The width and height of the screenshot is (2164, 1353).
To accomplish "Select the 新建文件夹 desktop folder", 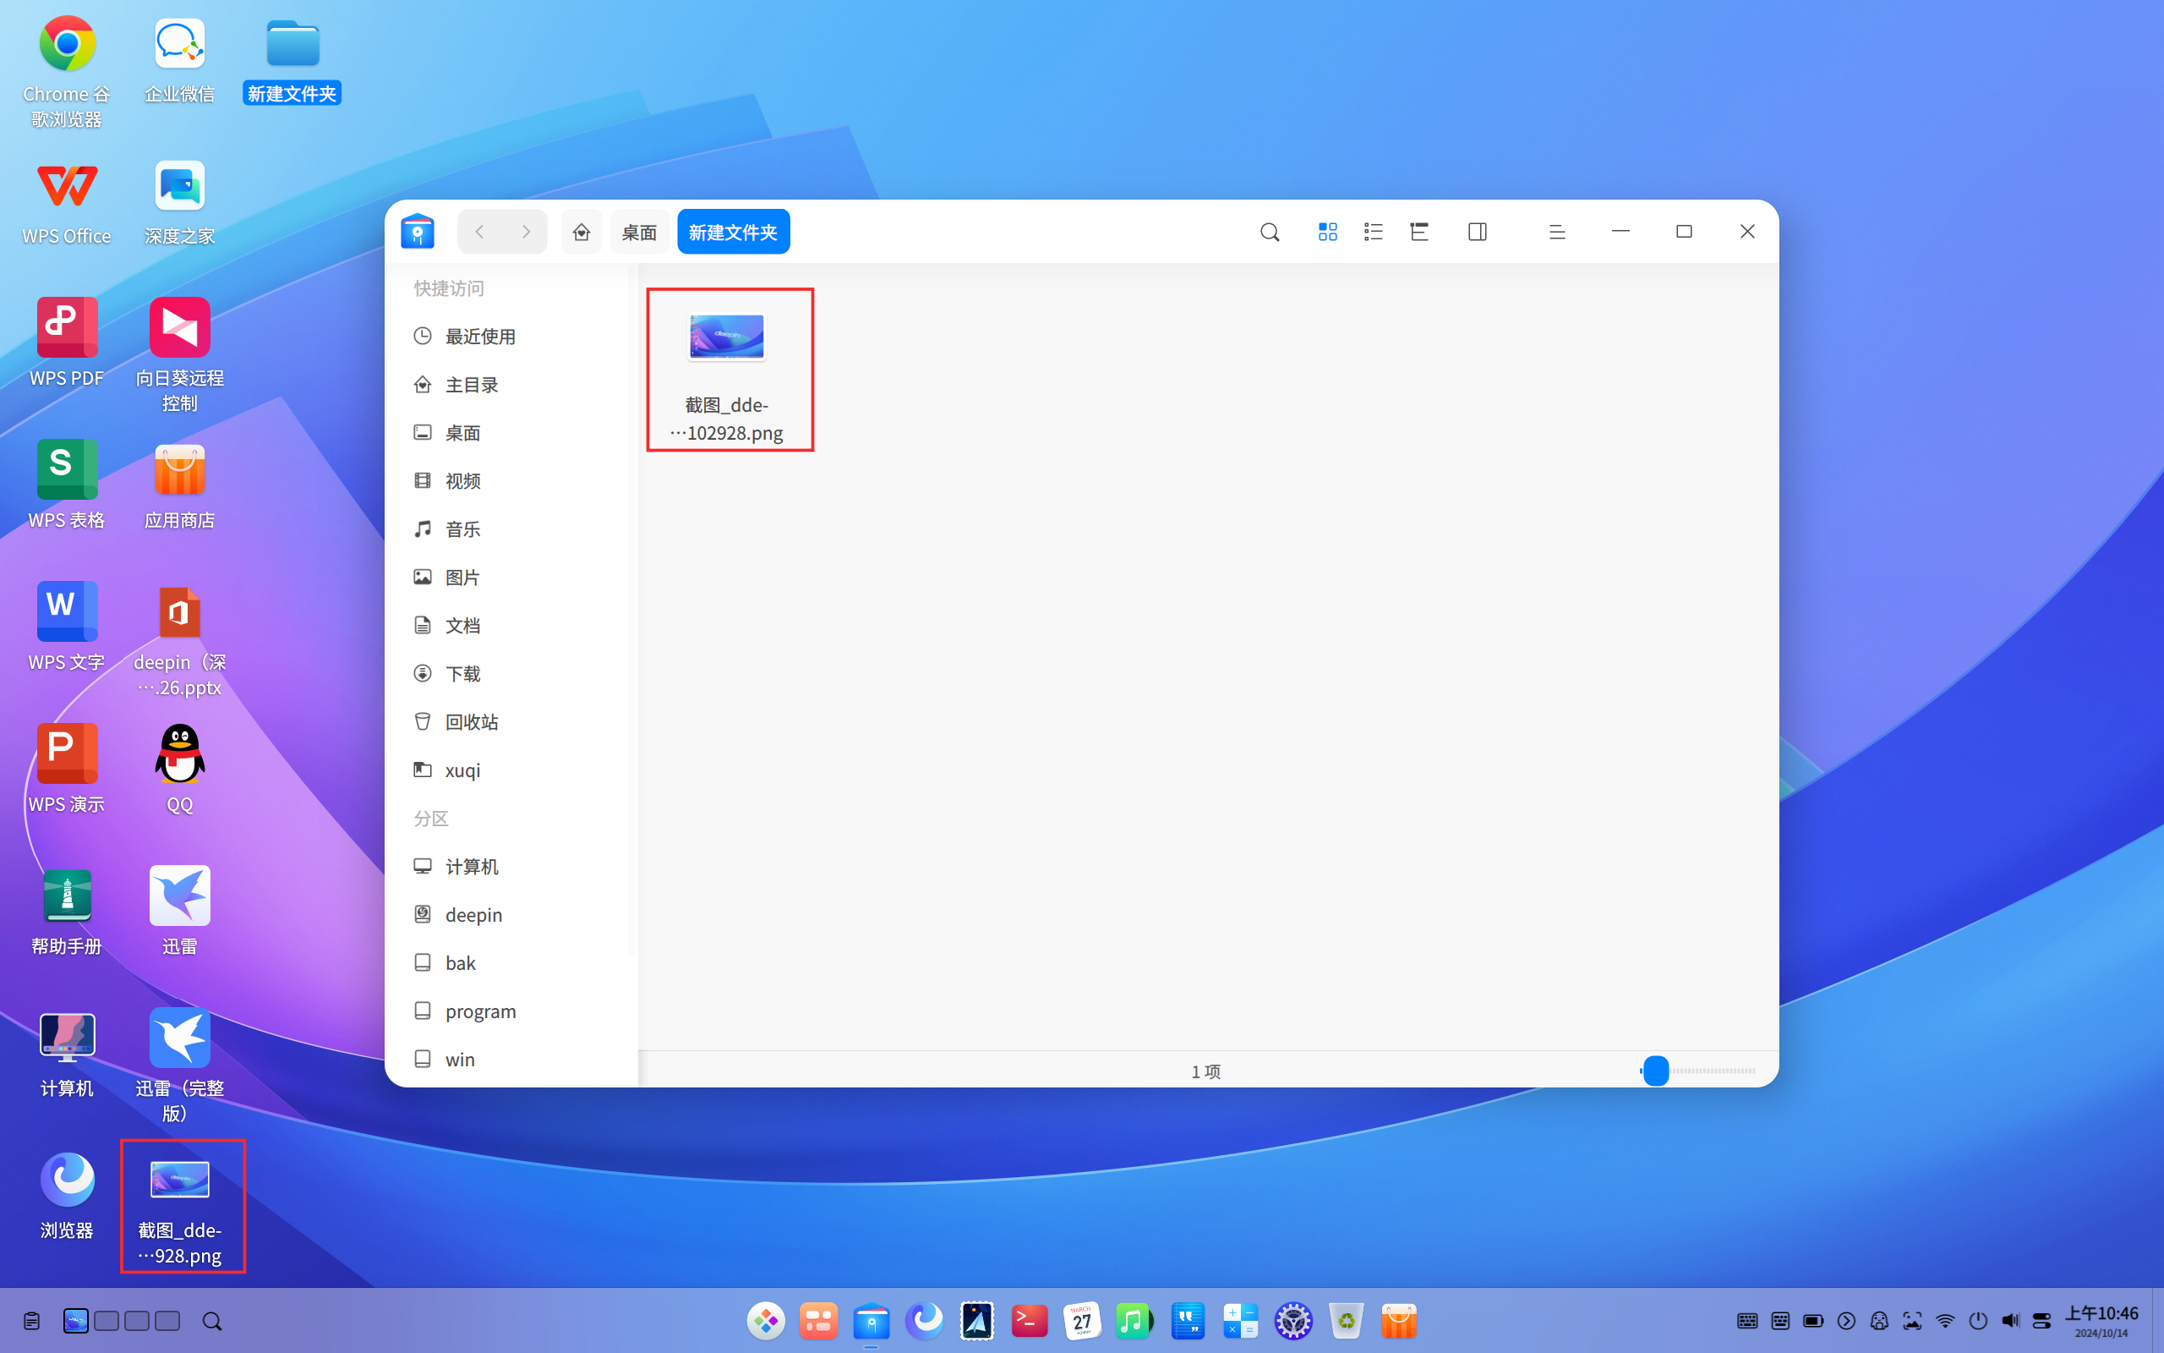I will tap(292, 62).
